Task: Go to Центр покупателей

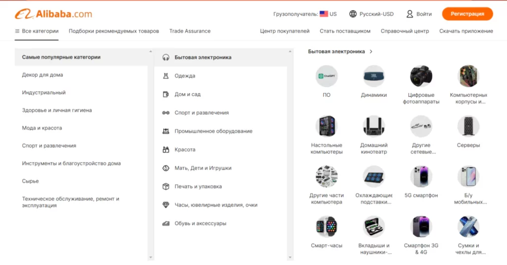Action: point(285,31)
